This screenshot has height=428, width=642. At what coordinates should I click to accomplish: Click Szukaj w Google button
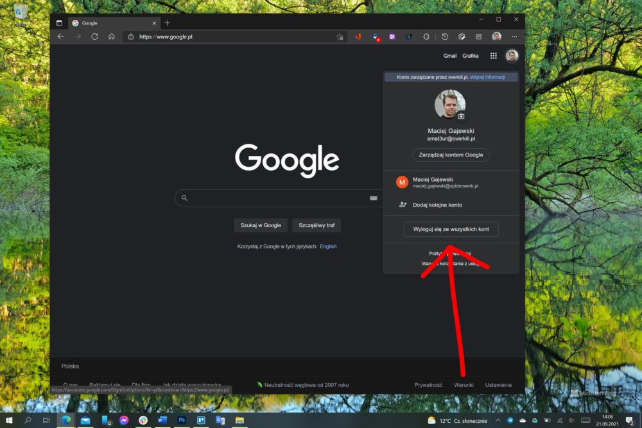click(x=261, y=225)
